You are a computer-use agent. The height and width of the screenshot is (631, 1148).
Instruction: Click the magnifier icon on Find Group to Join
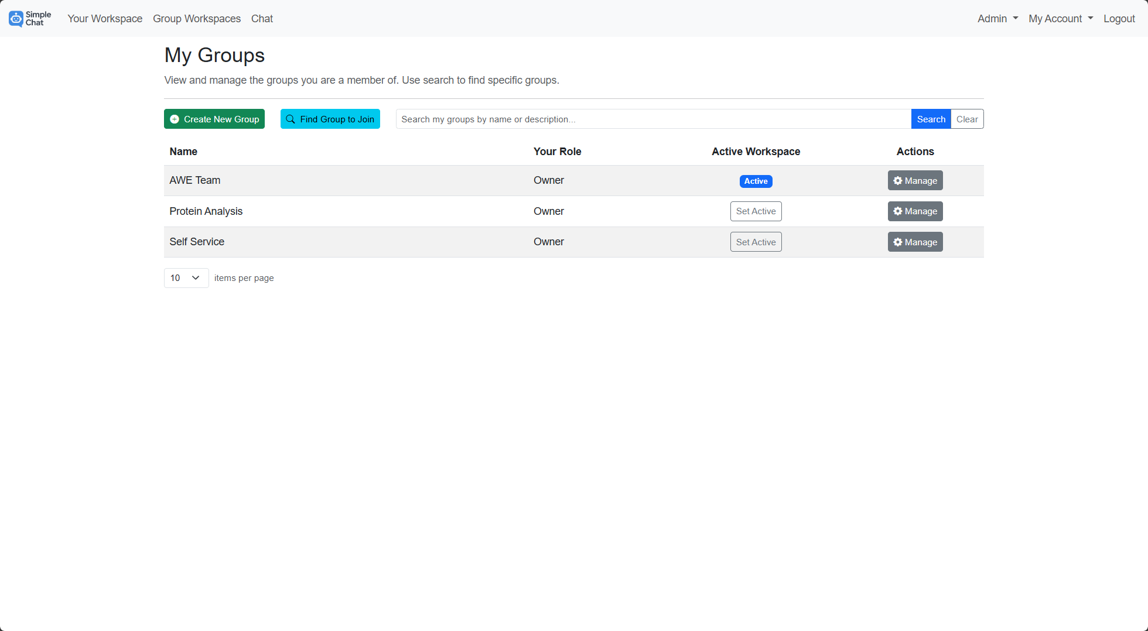click(291, 119)
